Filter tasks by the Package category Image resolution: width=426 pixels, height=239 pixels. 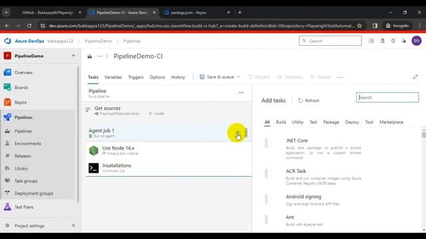click(x=331, y=122)
